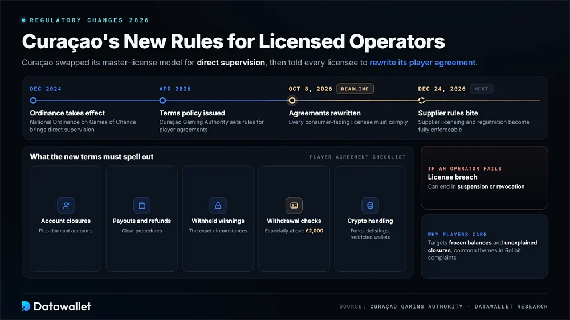Click the main title 'Curaçao's New Rules'

click(233, 41)
